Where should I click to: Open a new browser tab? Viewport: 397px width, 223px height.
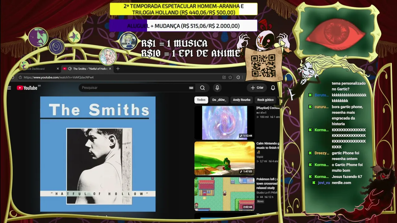[118, 69]
